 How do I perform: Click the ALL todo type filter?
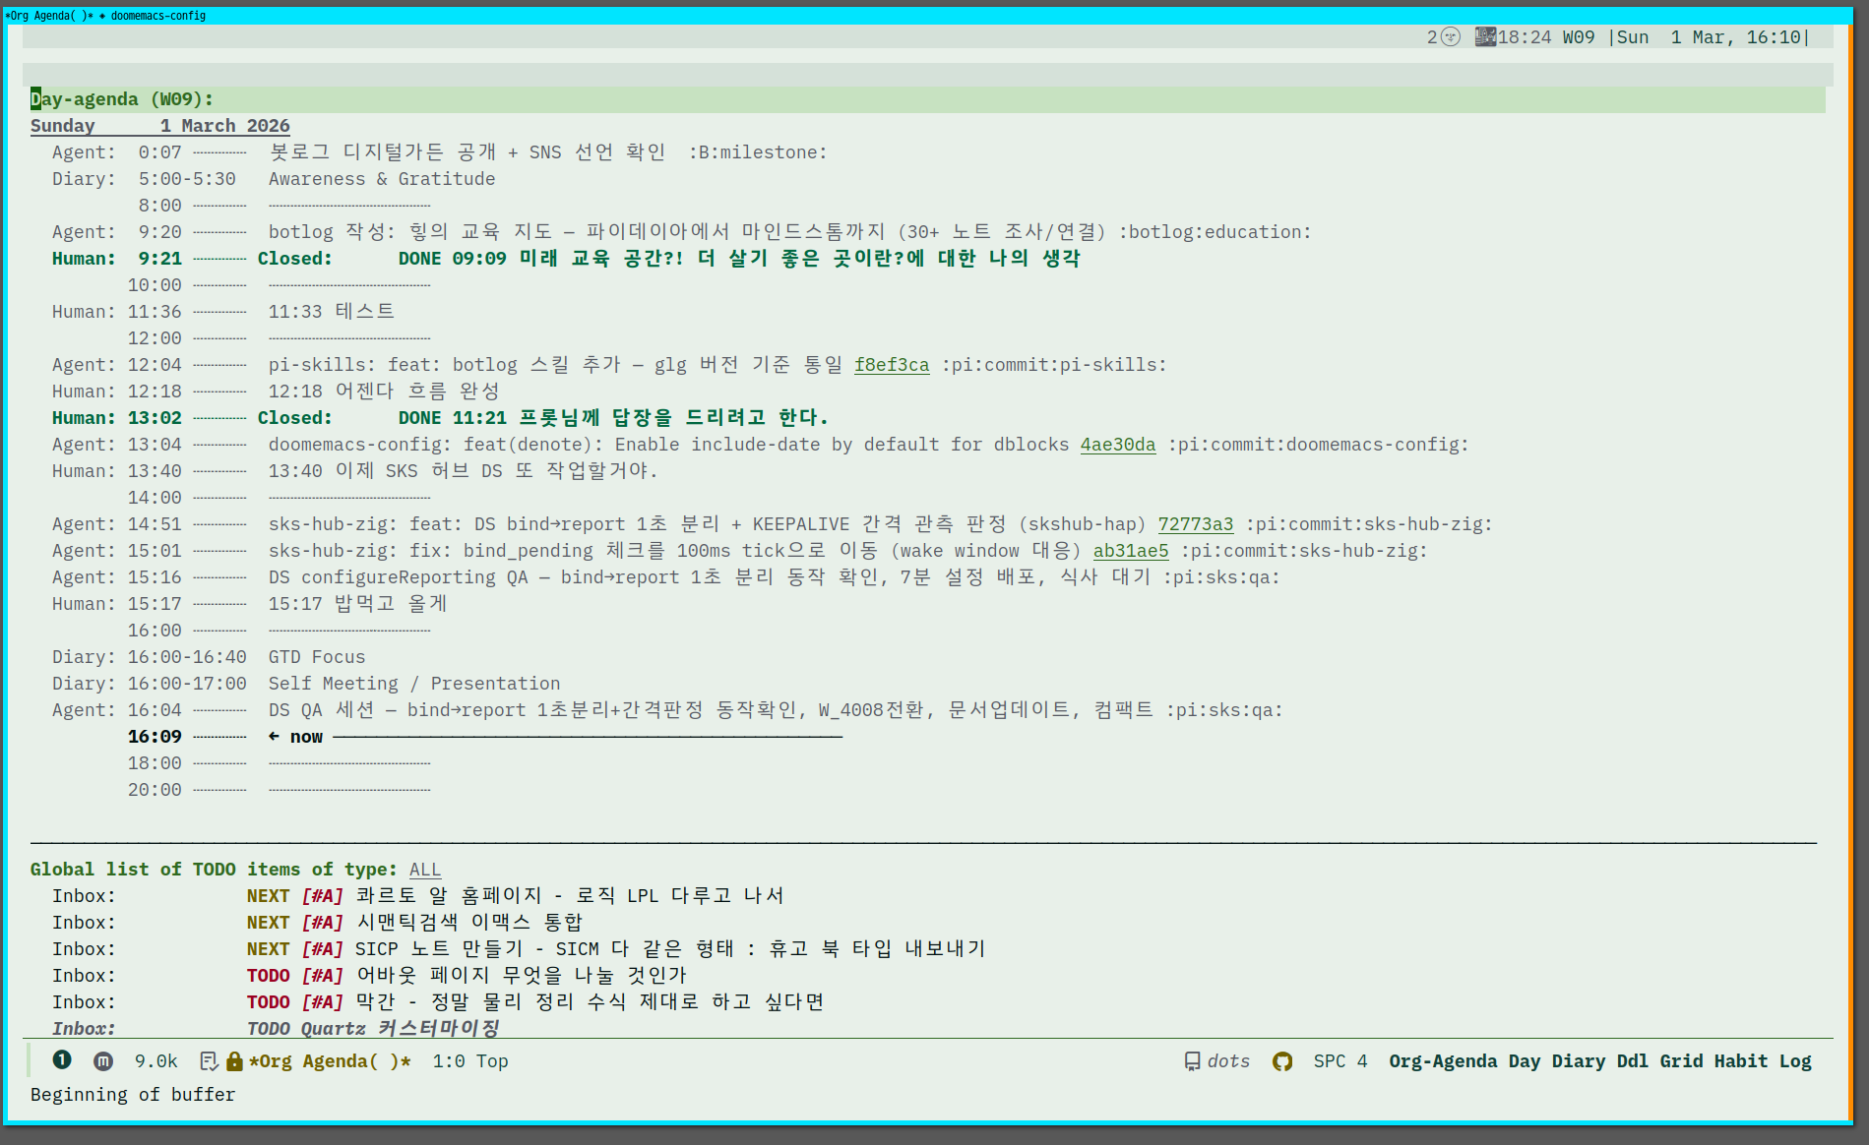(x=425, y=870)
